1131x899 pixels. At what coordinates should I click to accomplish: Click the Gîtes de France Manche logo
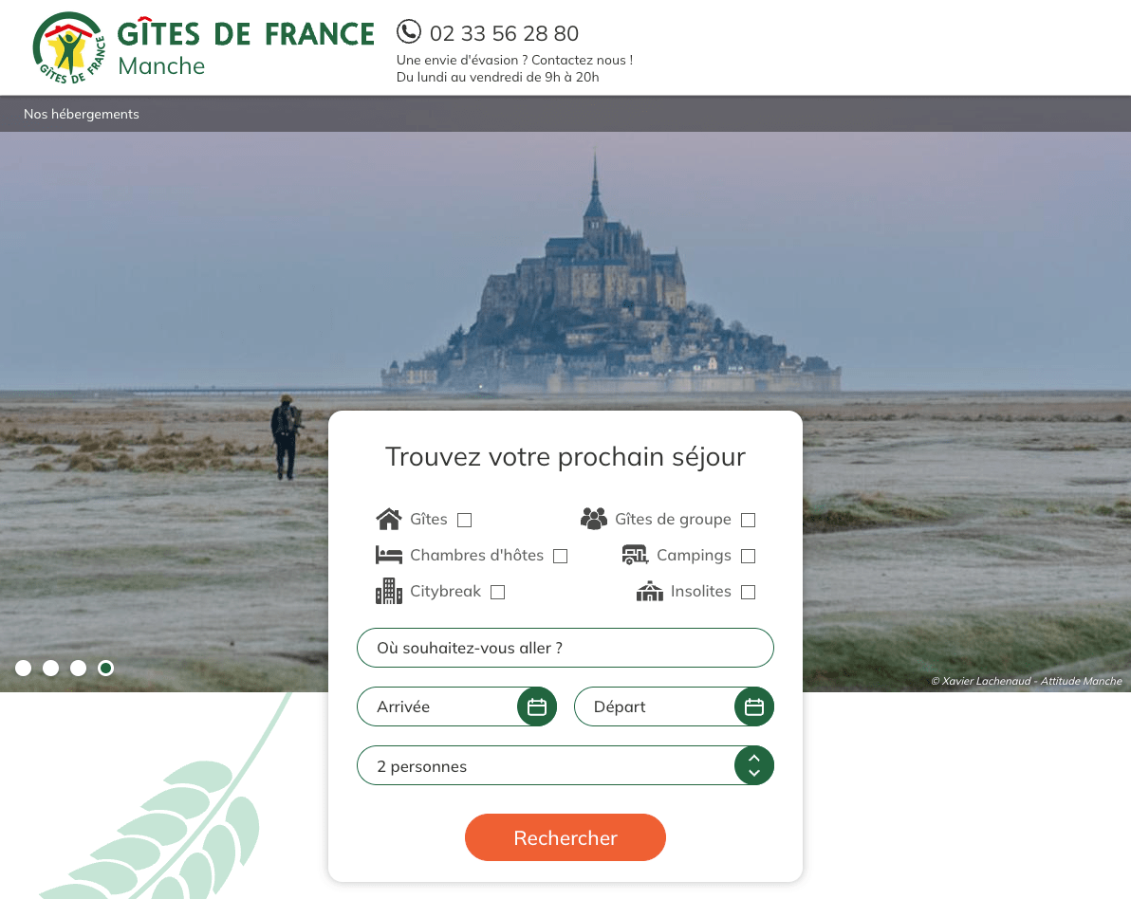[203, 47]
